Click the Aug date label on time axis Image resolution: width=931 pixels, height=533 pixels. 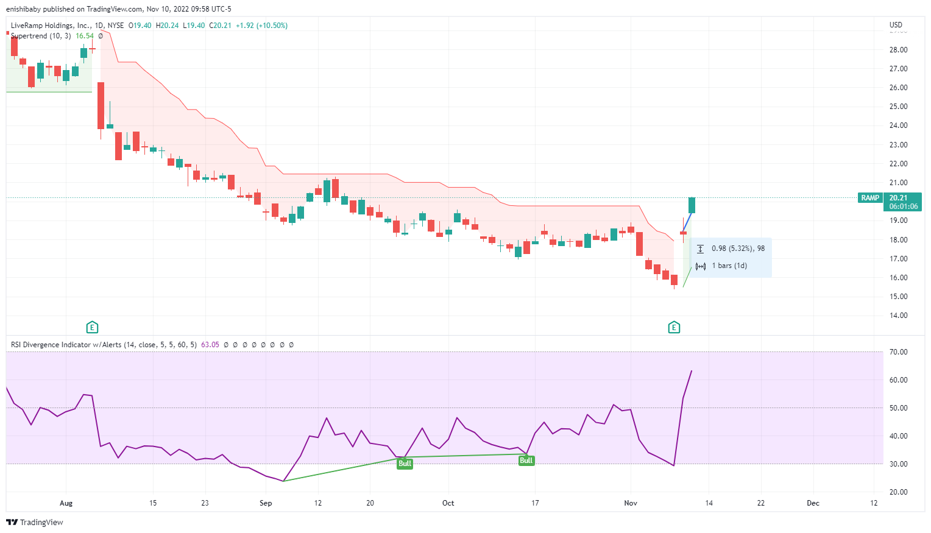point(66,503)
